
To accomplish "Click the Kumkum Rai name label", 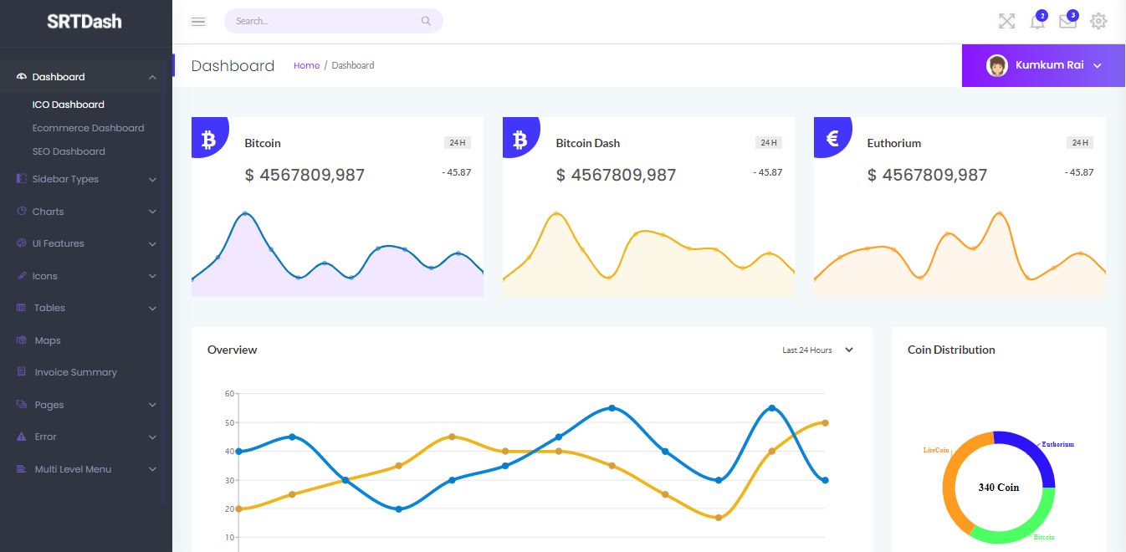I will coord(1050,65).
